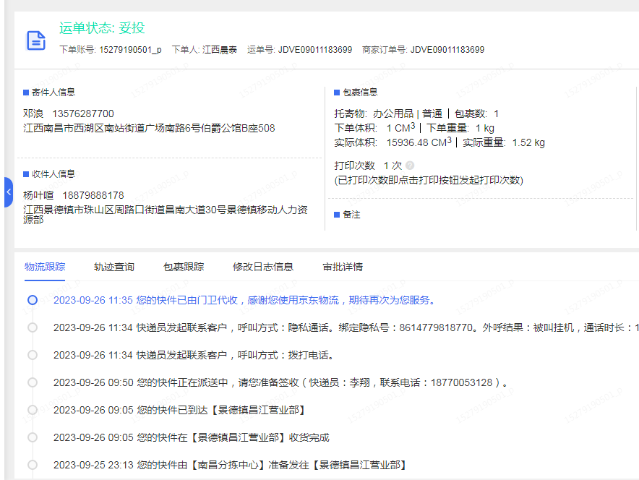Click the blue timeline marker for 11:35 entry
Screen dimensions: 639x480
coord(33,300)
